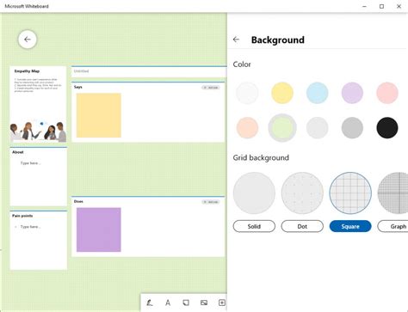Viewport: 408px width, 312px height.
Task: Open the create/add menu icon
Action: click(222, 303)
